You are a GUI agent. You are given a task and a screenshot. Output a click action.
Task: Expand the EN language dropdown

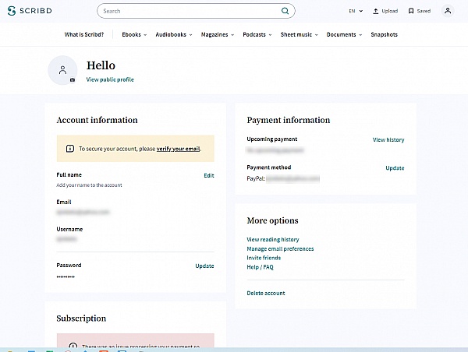click(356, 11)
